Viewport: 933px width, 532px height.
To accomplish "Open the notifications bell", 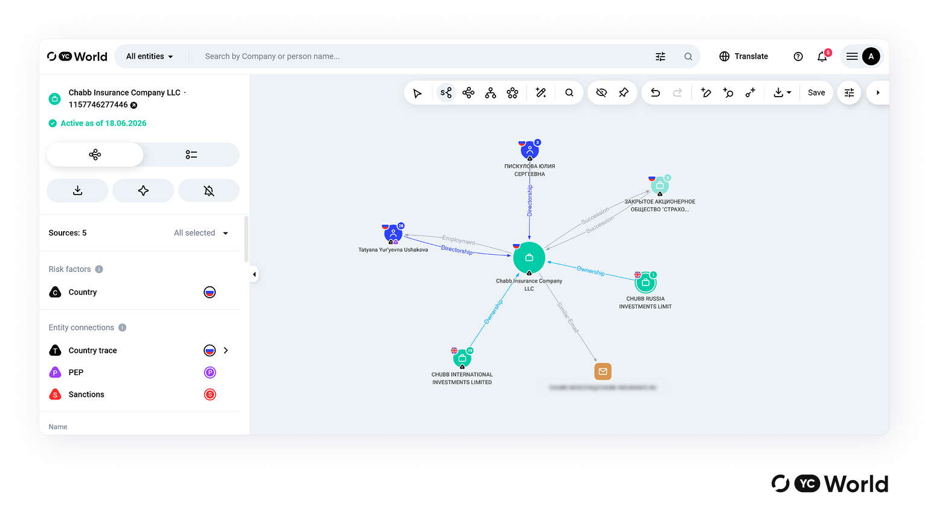I will 822,57.
